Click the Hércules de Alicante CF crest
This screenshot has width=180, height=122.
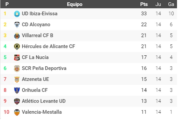click(17, 46)
